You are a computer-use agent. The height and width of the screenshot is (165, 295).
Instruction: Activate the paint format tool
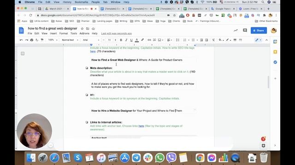(x=42, y=40)
